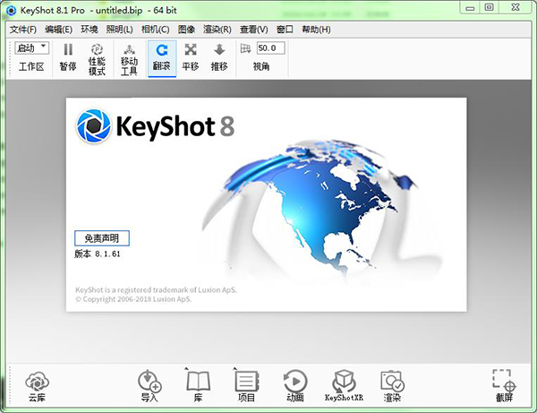The height and width of the screenshot is (413, 537).
Task: Open the 渲染 render dialog
Action: (x=393, y=386)
